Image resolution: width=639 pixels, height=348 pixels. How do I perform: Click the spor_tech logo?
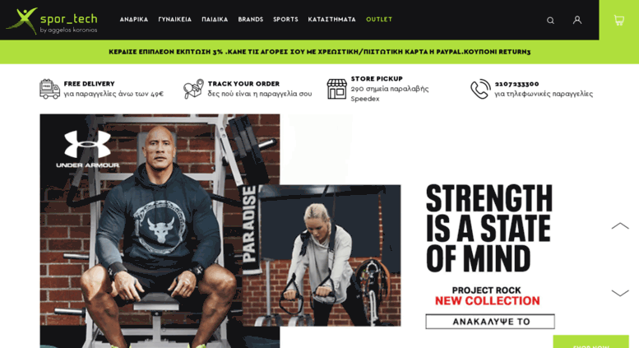(x=52, y=21)
